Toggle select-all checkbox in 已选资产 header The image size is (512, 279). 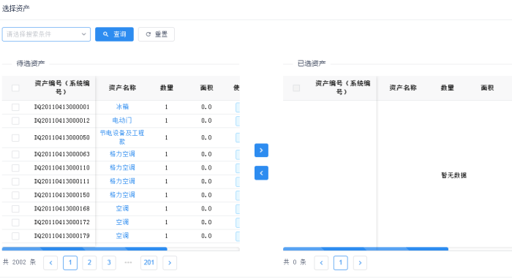(x=296, y=88)
